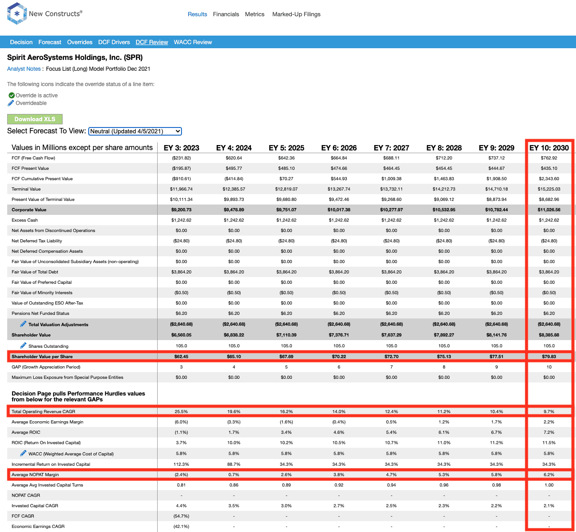Click the Spirit AeroSystems Holdings, Inc. (SPR) title
The image size is (576, 532).
click(x=75, y=58)
